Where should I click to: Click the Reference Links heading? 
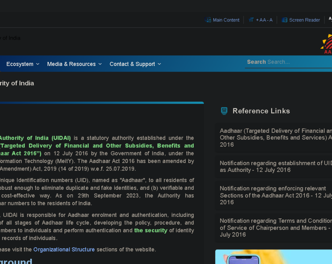pyautogui.click(x=261, y=111)
